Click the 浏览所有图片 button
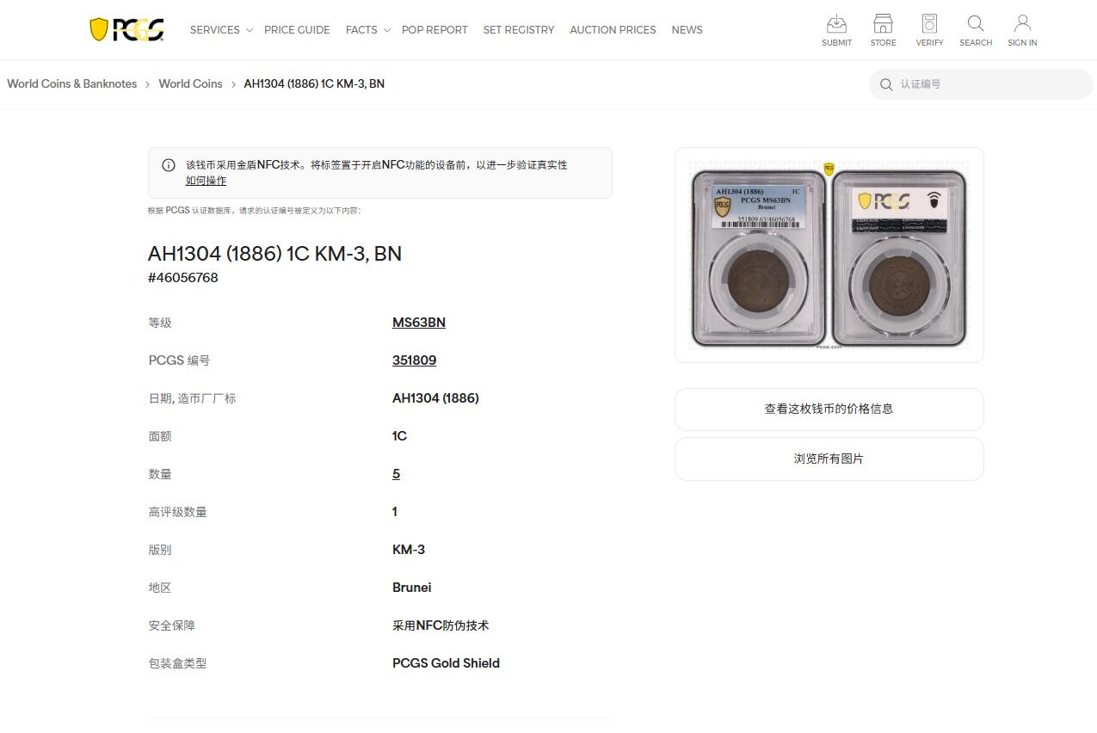1097x733 pixels. click(x=829, y=459)
